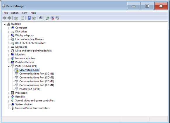This screenshot has width=170, height=123.
Task: Select Printer Port (LPT1)
Action: tap(30, 89)
